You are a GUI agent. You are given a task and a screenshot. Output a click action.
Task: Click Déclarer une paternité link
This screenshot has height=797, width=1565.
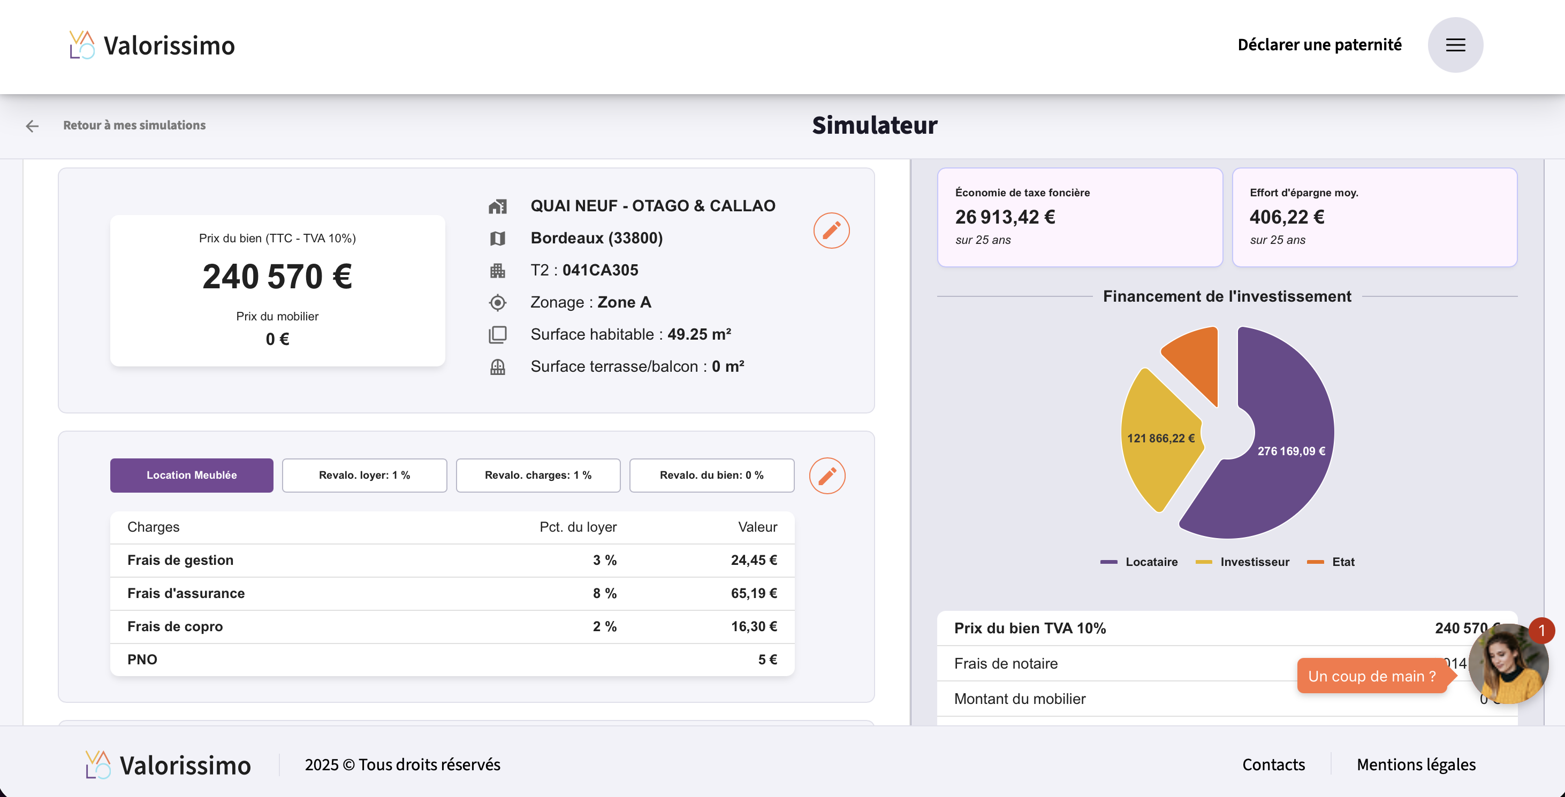1319,45
